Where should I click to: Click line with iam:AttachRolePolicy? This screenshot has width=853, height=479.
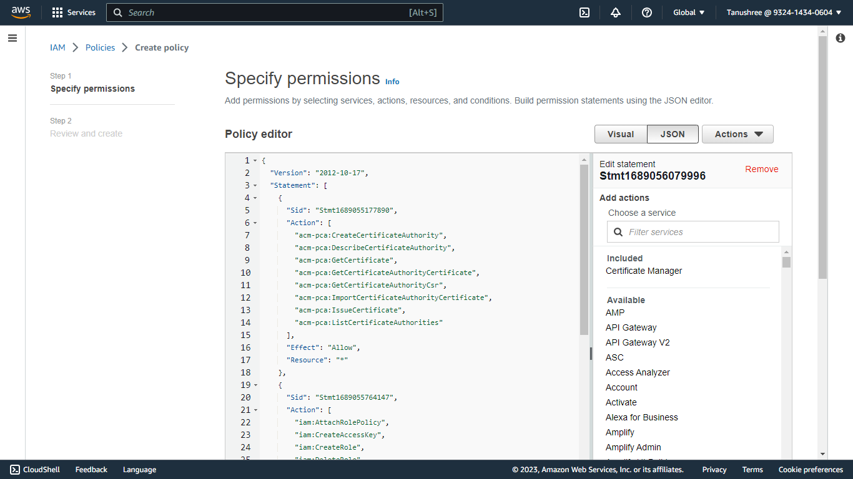pos(343,422)
